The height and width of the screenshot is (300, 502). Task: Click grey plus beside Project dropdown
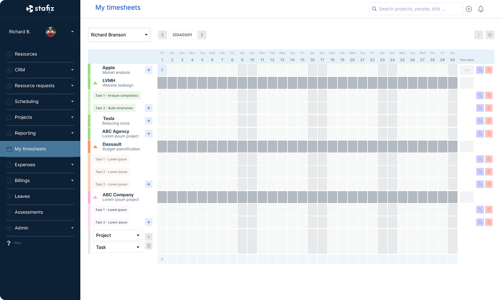[x=149, y=237]
